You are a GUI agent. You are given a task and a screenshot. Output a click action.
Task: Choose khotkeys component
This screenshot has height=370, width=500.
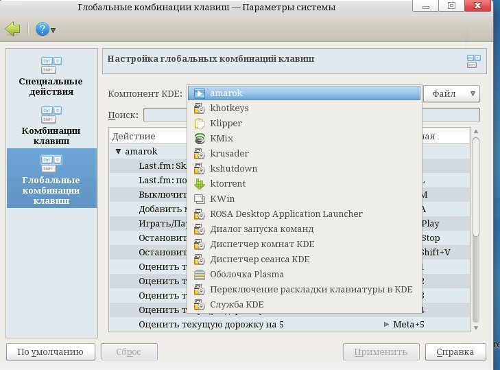[x=305, y=108]
